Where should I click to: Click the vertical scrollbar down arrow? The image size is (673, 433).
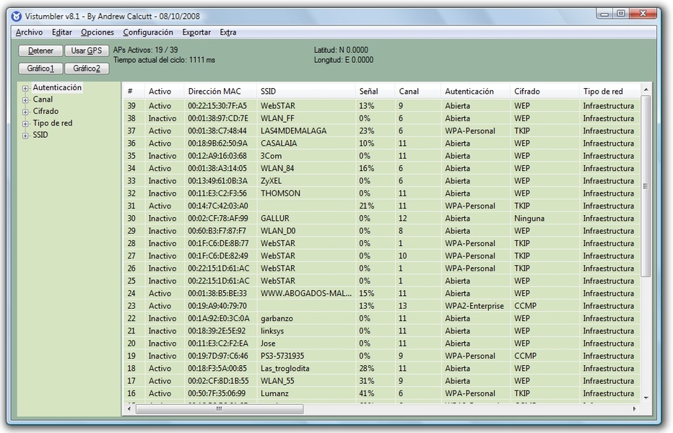pyautogui.click(x=646, y=398)
